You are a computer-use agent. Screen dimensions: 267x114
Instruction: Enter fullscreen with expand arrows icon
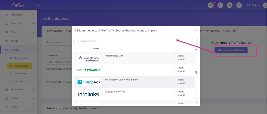pos(239,5)
